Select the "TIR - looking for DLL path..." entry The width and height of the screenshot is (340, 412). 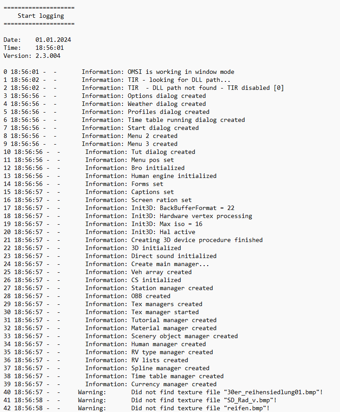pyautogui.click(x=179, y=80)
